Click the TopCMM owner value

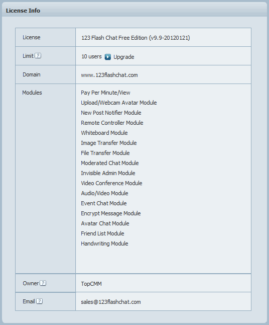tap(91, 284)
